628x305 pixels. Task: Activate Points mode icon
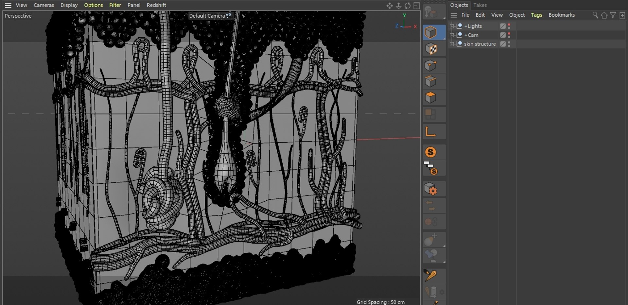pyautogui.click(x=431, y=65)
